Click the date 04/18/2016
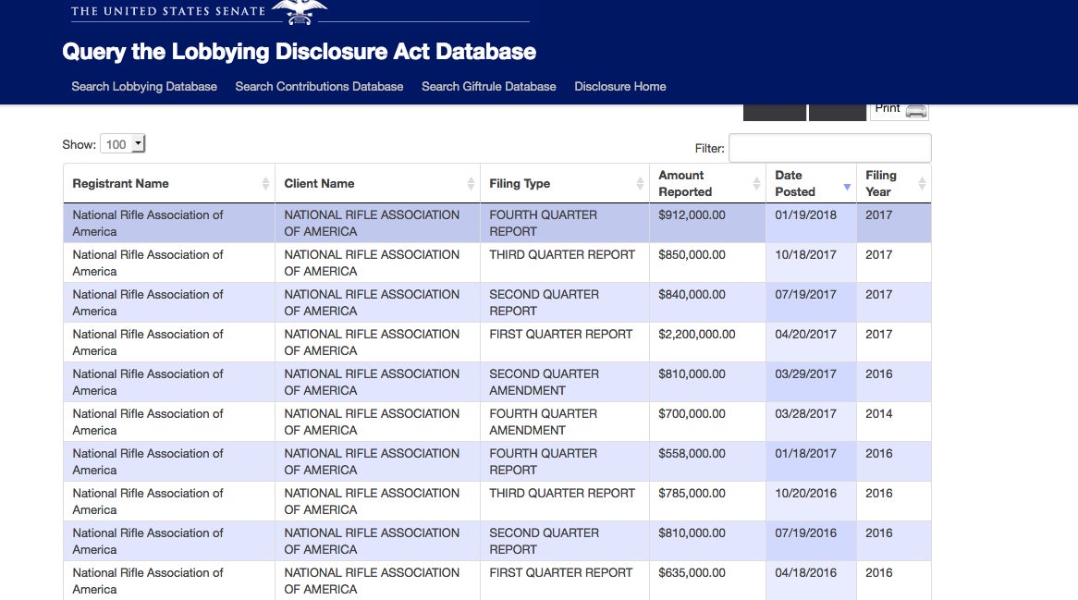The width and height of the screenshot is (1078, 600). (806, 573)
